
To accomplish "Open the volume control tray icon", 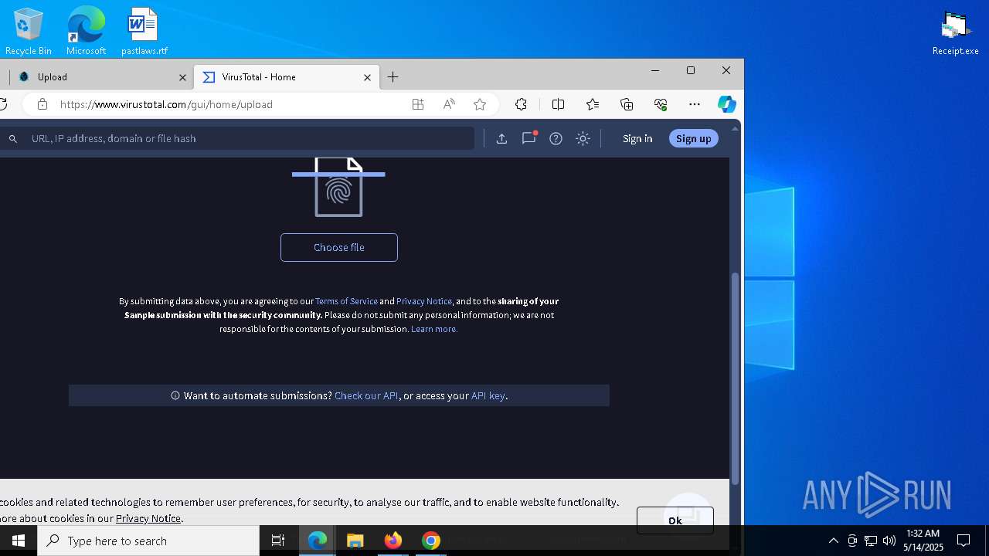I will click(889, 541).
